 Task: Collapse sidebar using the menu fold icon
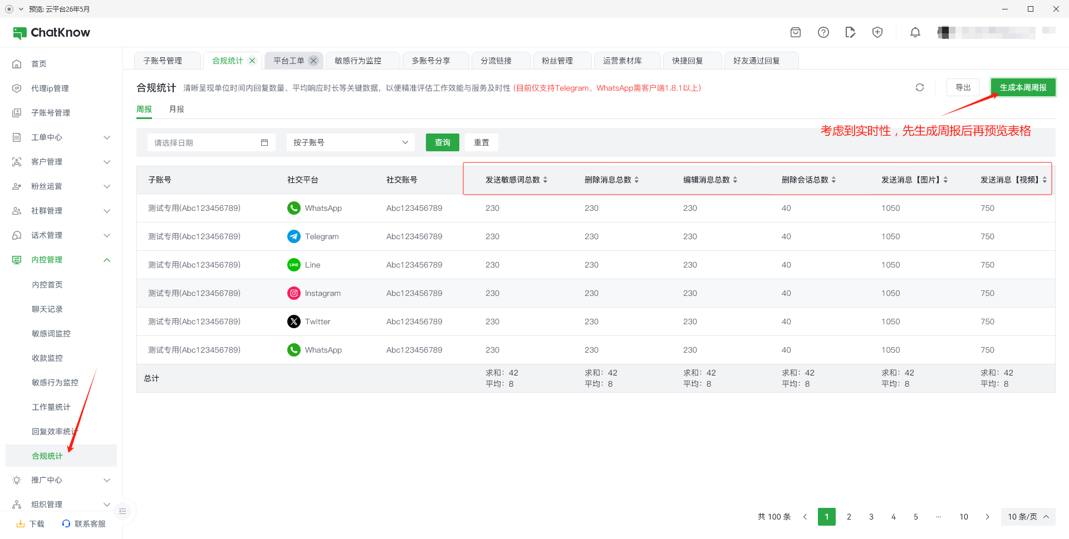pyautogui.click(x=123, y=511)
